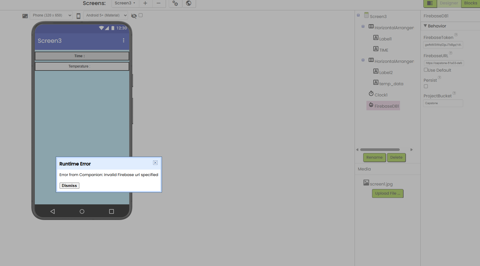
Task: Click the globe language icon
Action: pyautogui.click(x=189, y=3)
